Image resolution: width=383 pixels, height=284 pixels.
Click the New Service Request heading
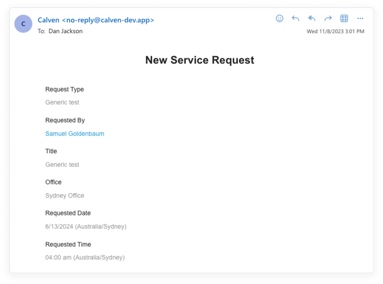coord(200,60)
